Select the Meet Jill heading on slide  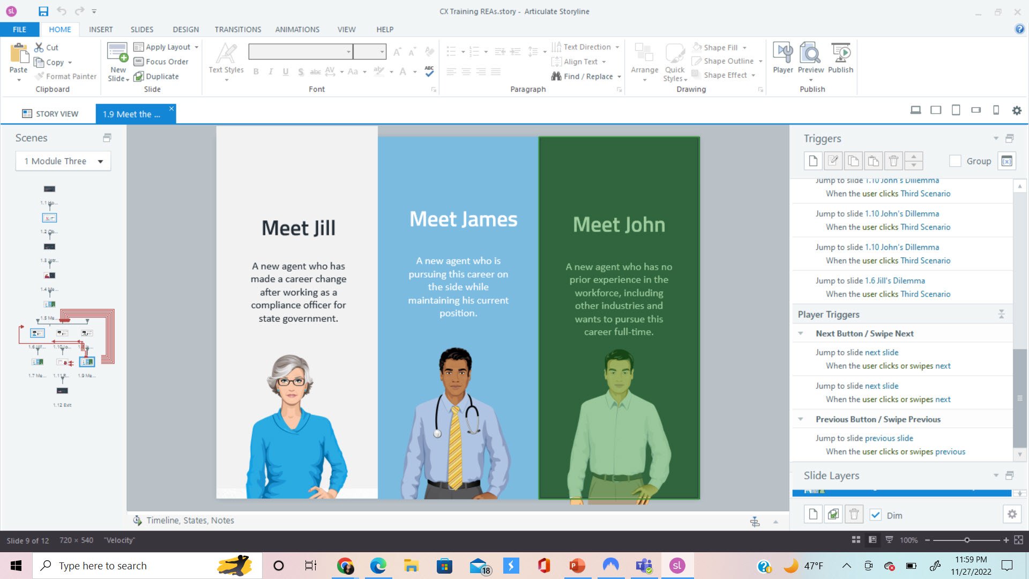[x=298, y=228]
